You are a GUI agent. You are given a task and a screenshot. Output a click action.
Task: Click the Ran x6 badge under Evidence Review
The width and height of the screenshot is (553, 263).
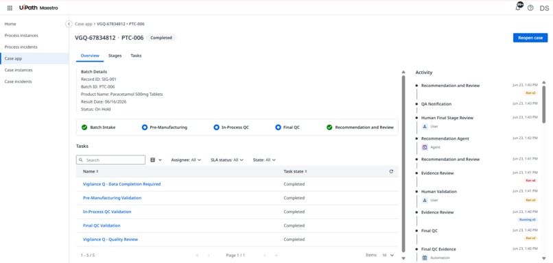[530, 180]
